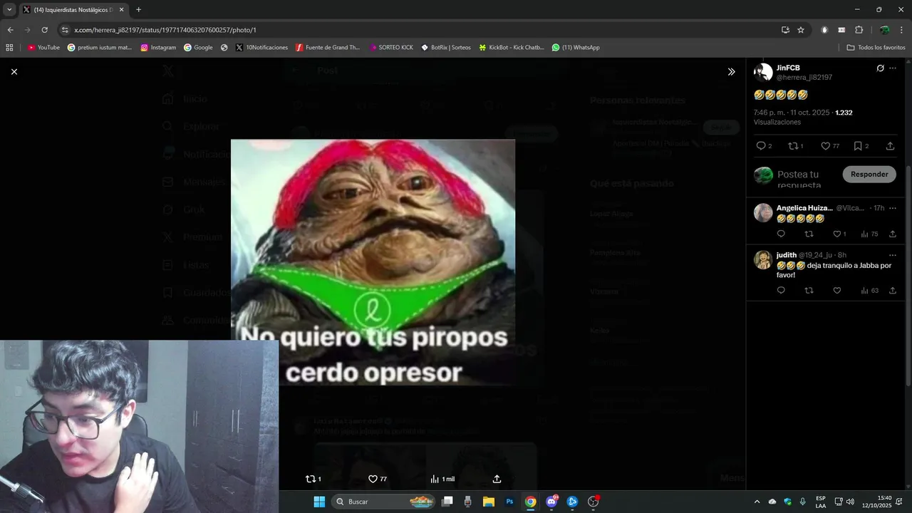Open a new browser tab
912x513 pixels.
point(138,10)
